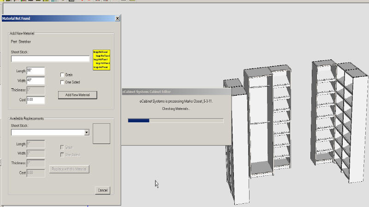The height and width of the screenshot is (207, 369).
Task: Enable Grain checkbox under Add New Material
Action: pos(63,75)
